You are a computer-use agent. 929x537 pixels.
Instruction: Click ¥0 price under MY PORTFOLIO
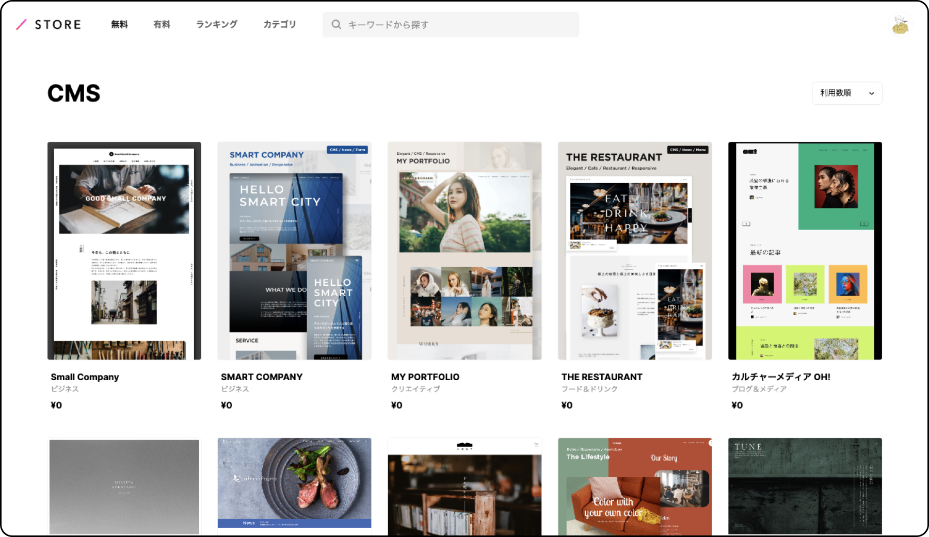[396, 405]
